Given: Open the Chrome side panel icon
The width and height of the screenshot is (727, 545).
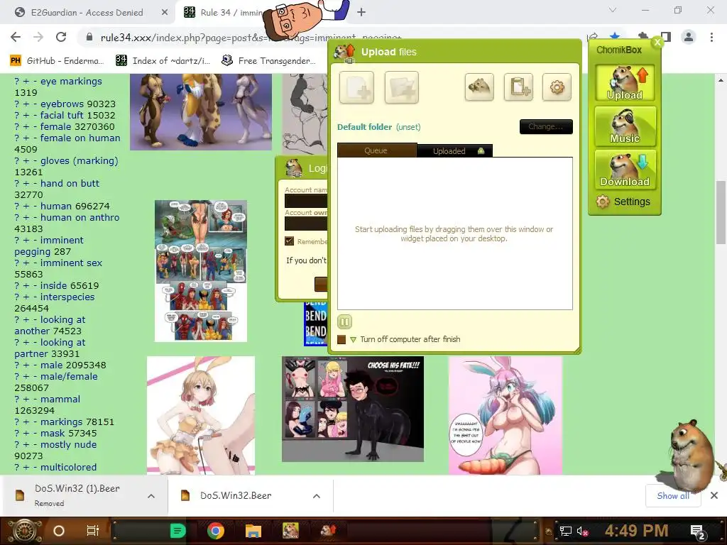Looking at the screenshot, I should 666,37.
